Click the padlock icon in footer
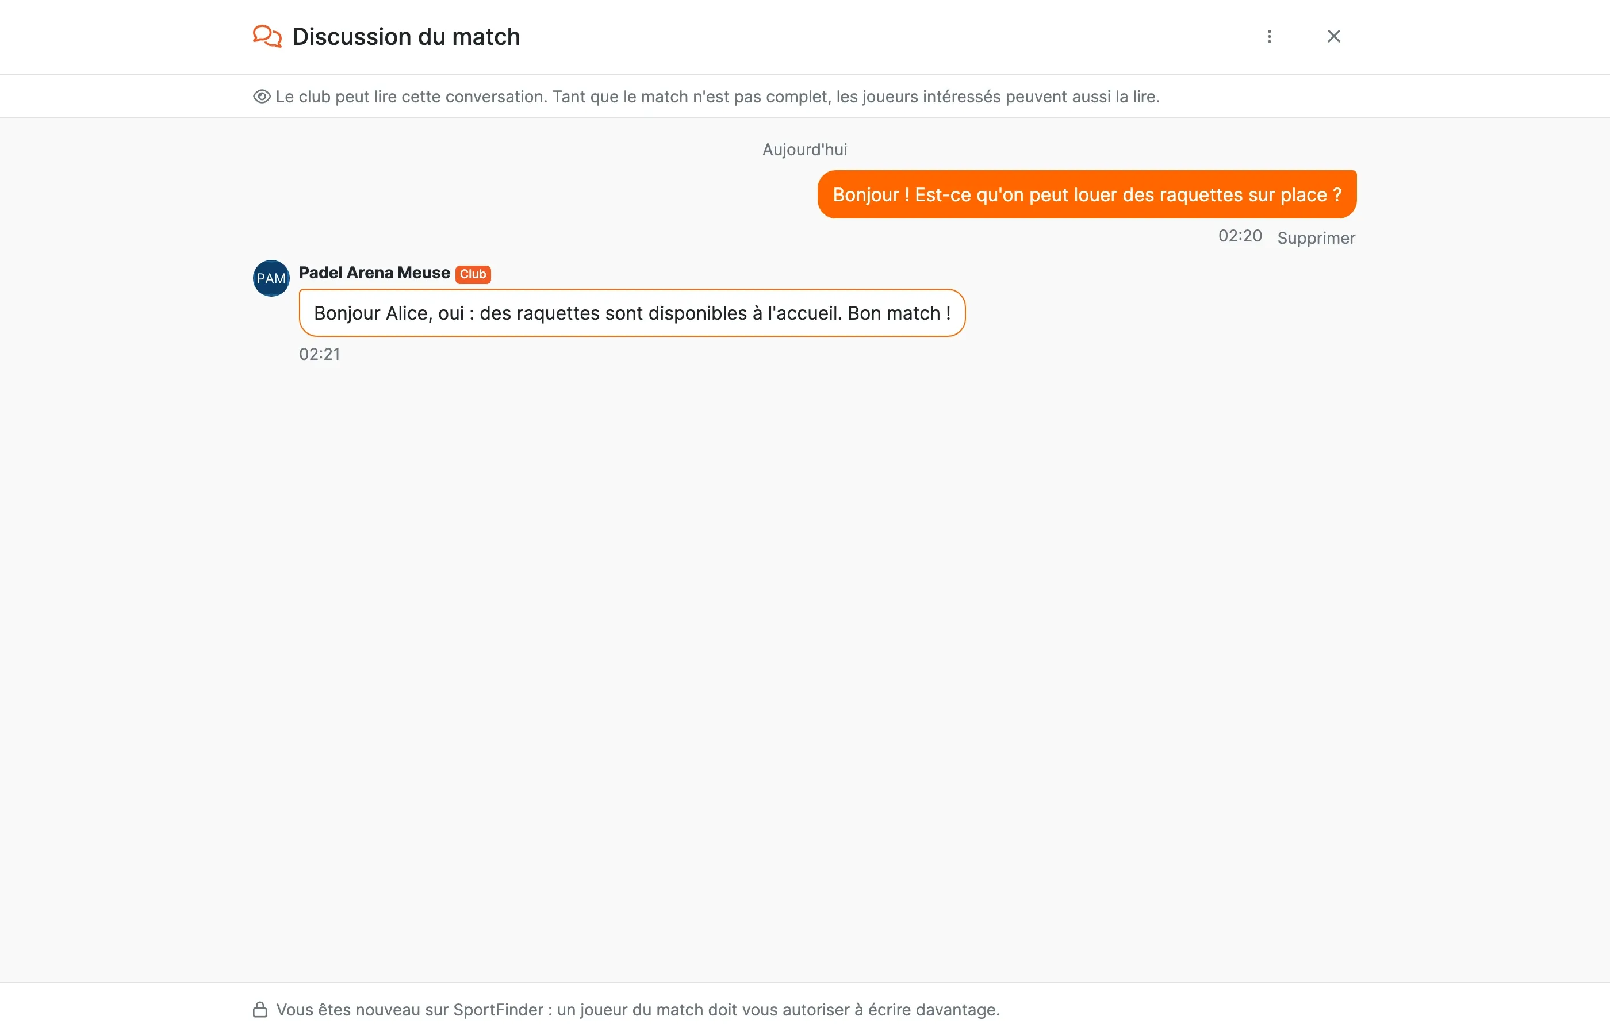This screenshot has width=1610, height=1035. (260, 1010)
